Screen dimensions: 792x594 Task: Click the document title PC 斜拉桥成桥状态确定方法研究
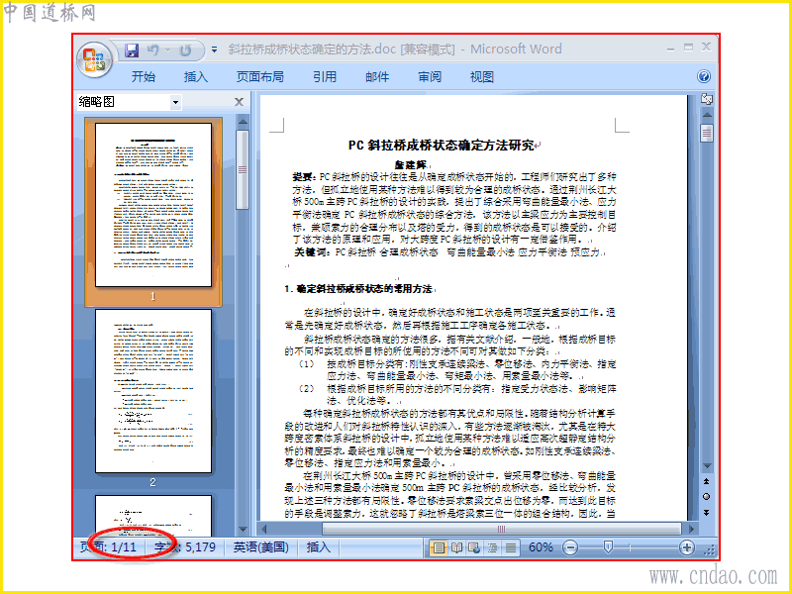point(441,146)
